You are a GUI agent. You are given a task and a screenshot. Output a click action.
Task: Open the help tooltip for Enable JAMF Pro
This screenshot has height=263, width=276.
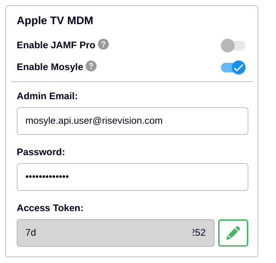click(103, 44)
